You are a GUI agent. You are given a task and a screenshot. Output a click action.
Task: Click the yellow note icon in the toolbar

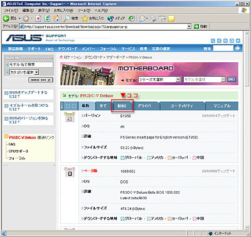(171, 19)
